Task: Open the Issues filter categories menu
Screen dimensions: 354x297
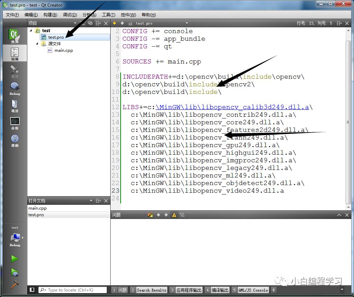Action: [182, 215]
